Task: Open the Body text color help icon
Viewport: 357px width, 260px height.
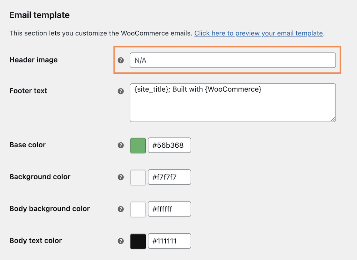Action: pos(121,241)
